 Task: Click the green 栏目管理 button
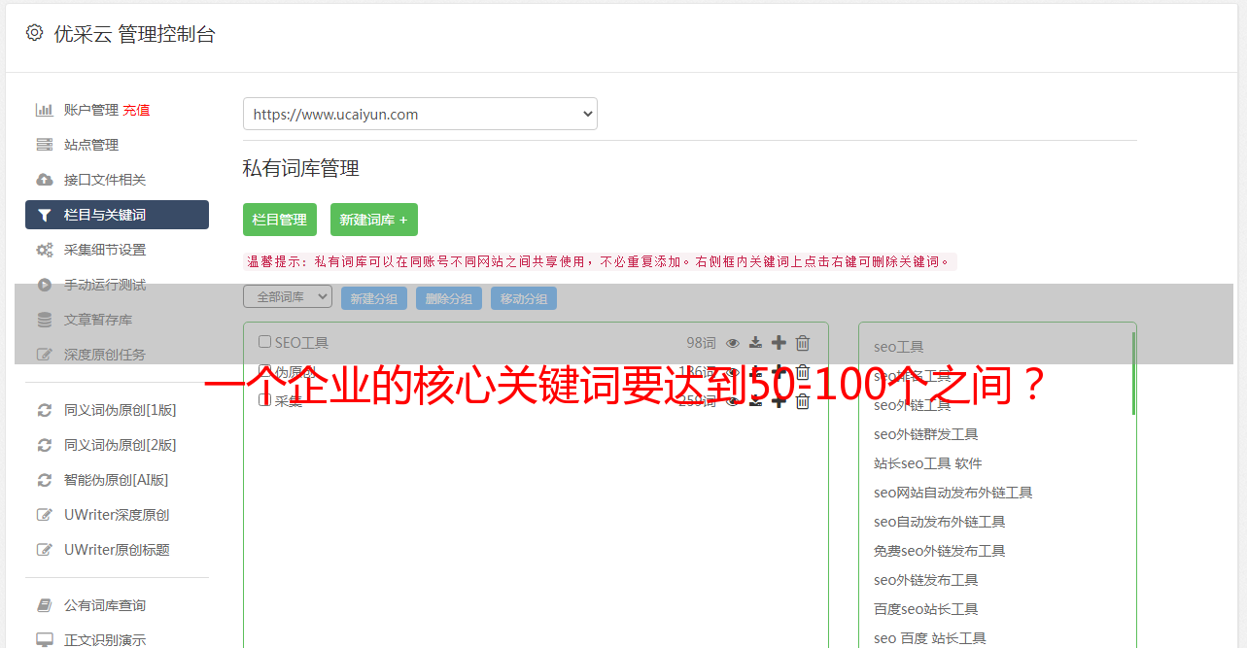point(280,220)
